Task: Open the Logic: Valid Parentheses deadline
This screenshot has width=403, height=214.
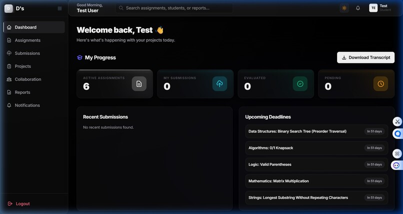Action: pyautogui.click(x=316, y=164)
